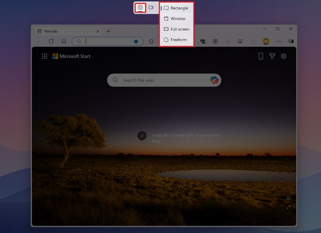This screenshot has width=321, height=233.
Task: Open the profile account dropdown
Action: point(266,41)
